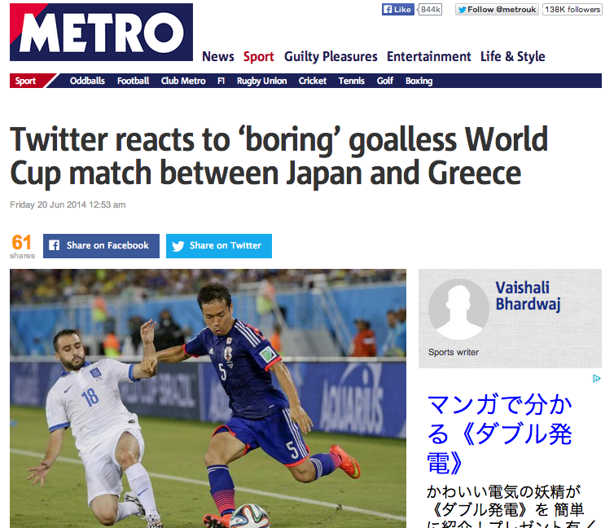
Task: Go to the Entertainment section
Action: [x=428, y=56]
